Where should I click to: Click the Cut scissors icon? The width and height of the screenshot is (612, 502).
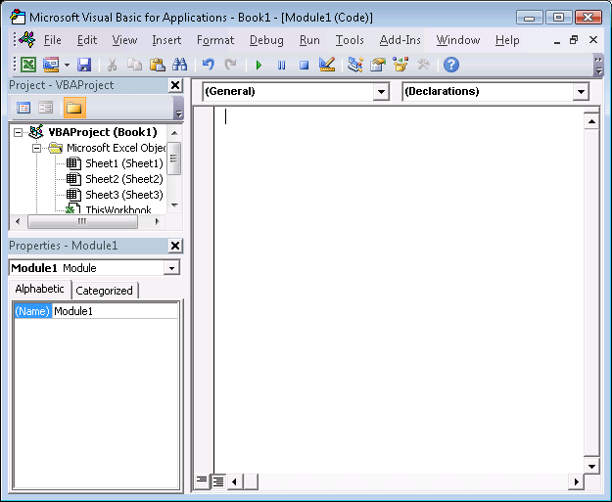pos(112,65)
